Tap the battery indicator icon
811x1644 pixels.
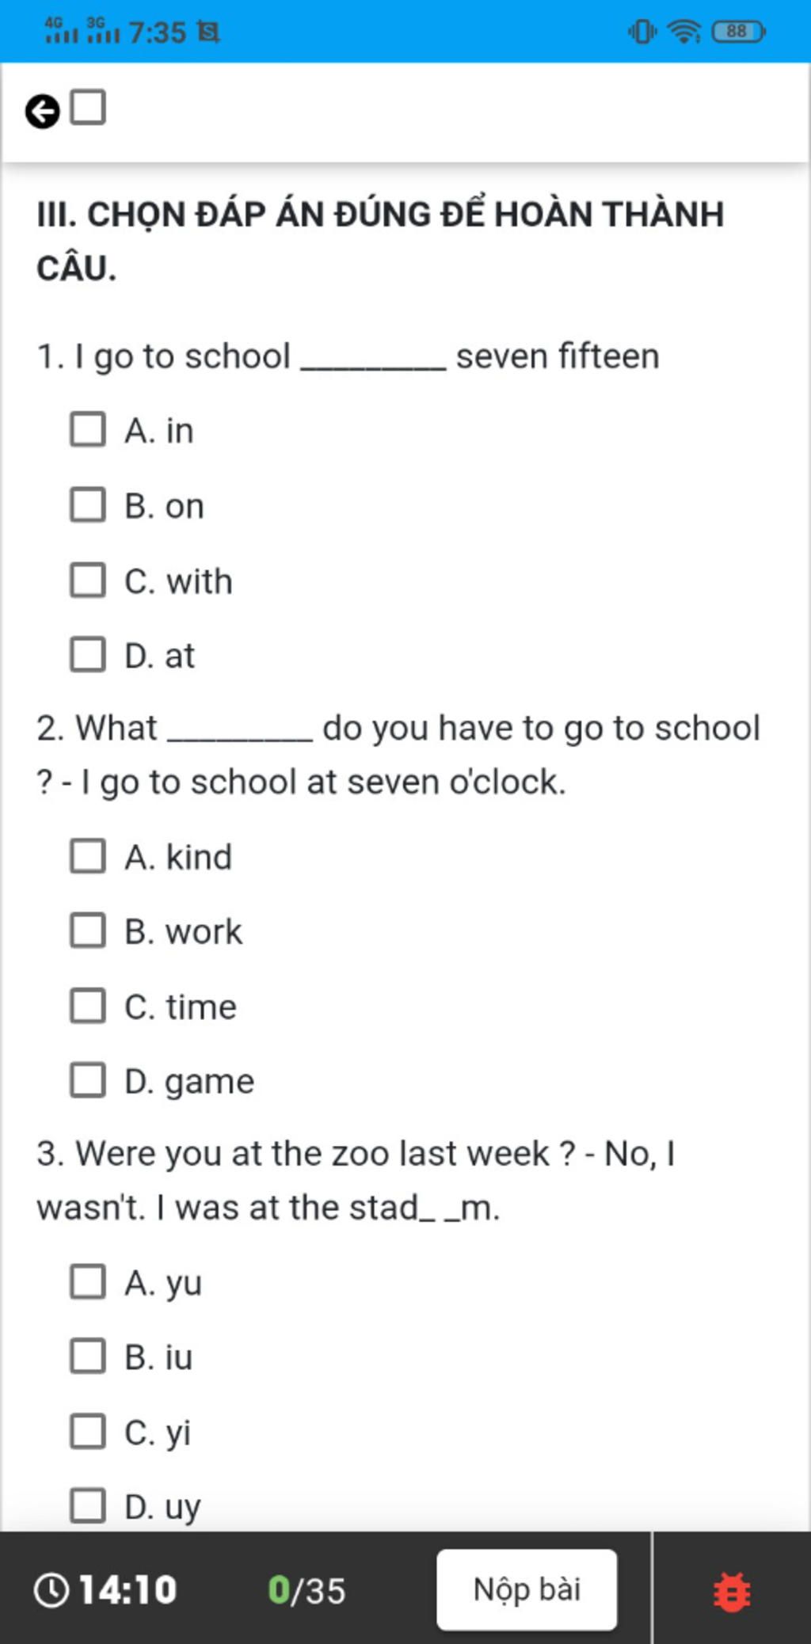[x=738, y=32]
